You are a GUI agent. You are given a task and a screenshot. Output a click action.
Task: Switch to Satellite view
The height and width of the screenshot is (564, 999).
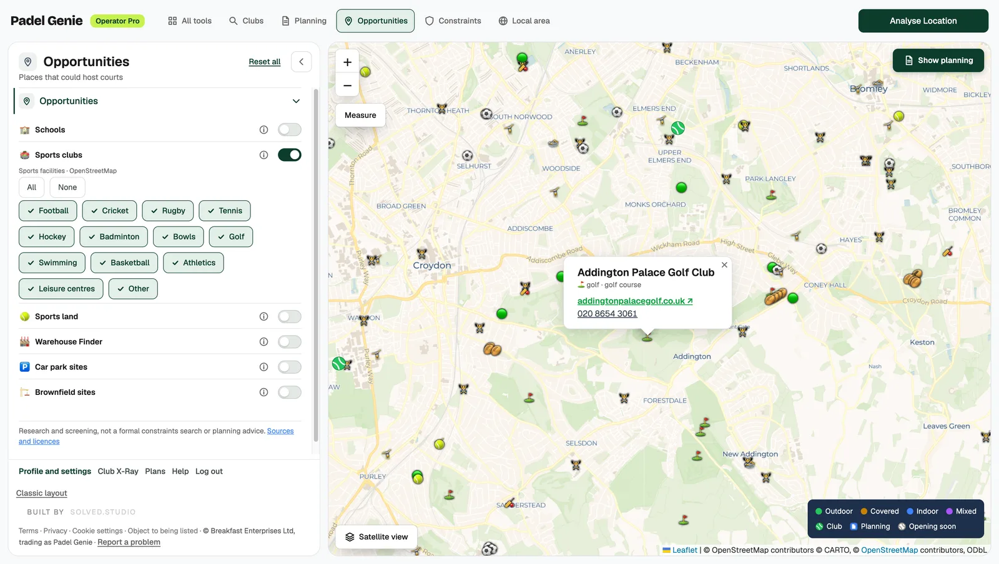pyautogui.click(x=376, y=537)
